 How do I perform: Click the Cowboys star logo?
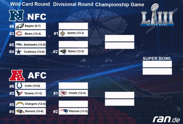[19, 52]
